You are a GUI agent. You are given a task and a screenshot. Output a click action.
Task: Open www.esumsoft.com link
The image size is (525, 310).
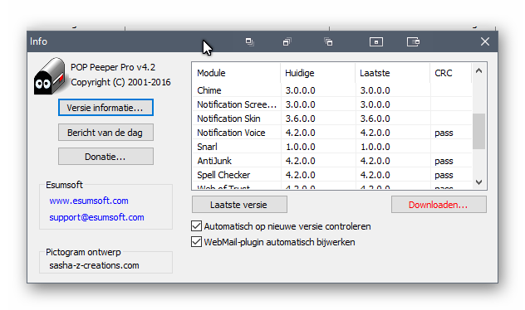click(89, 201)
